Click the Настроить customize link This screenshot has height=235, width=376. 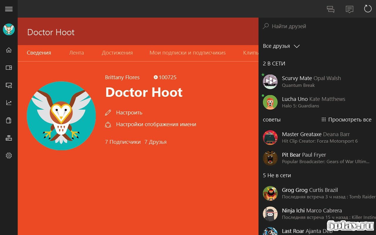(129, 113)
